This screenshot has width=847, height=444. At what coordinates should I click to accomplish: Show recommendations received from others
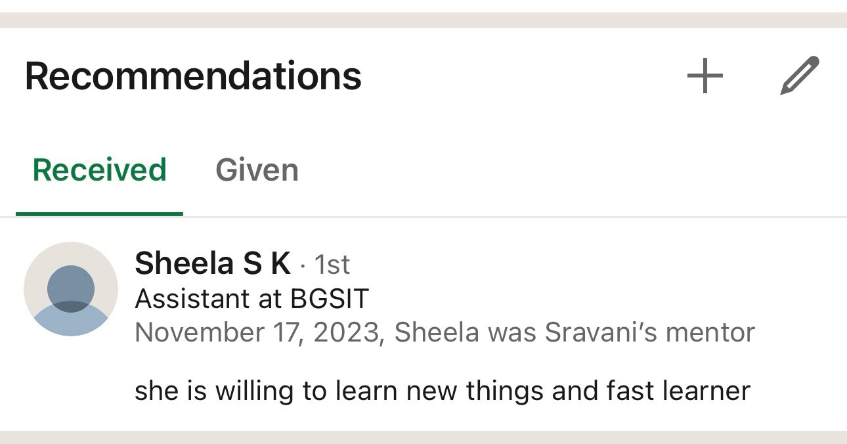tap(99, 170)
